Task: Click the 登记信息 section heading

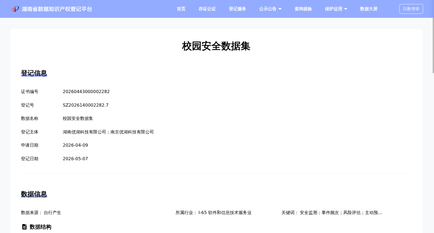Action: click(34, 73)
